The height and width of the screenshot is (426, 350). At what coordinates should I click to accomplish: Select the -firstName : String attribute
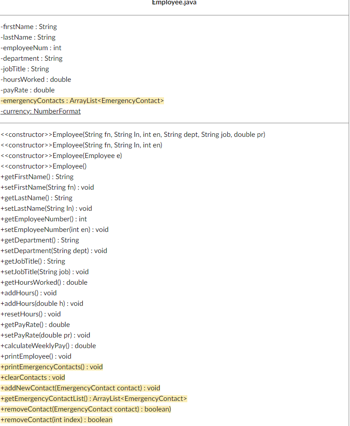point(29,26)
